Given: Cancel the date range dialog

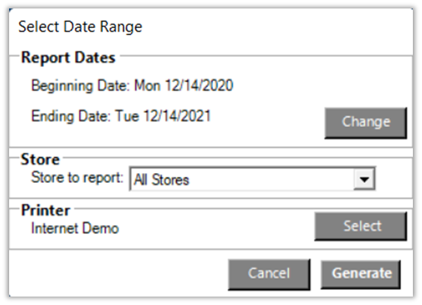Looking at the screenshot, I should click(268, 273).
